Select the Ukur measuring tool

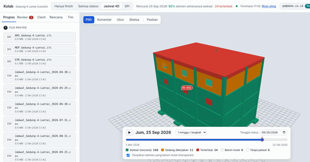tap(121, 20)
